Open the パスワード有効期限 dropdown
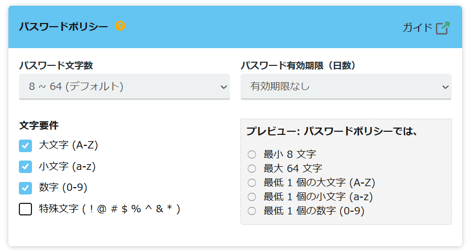470x252 pixels. [x=346, y=86]
